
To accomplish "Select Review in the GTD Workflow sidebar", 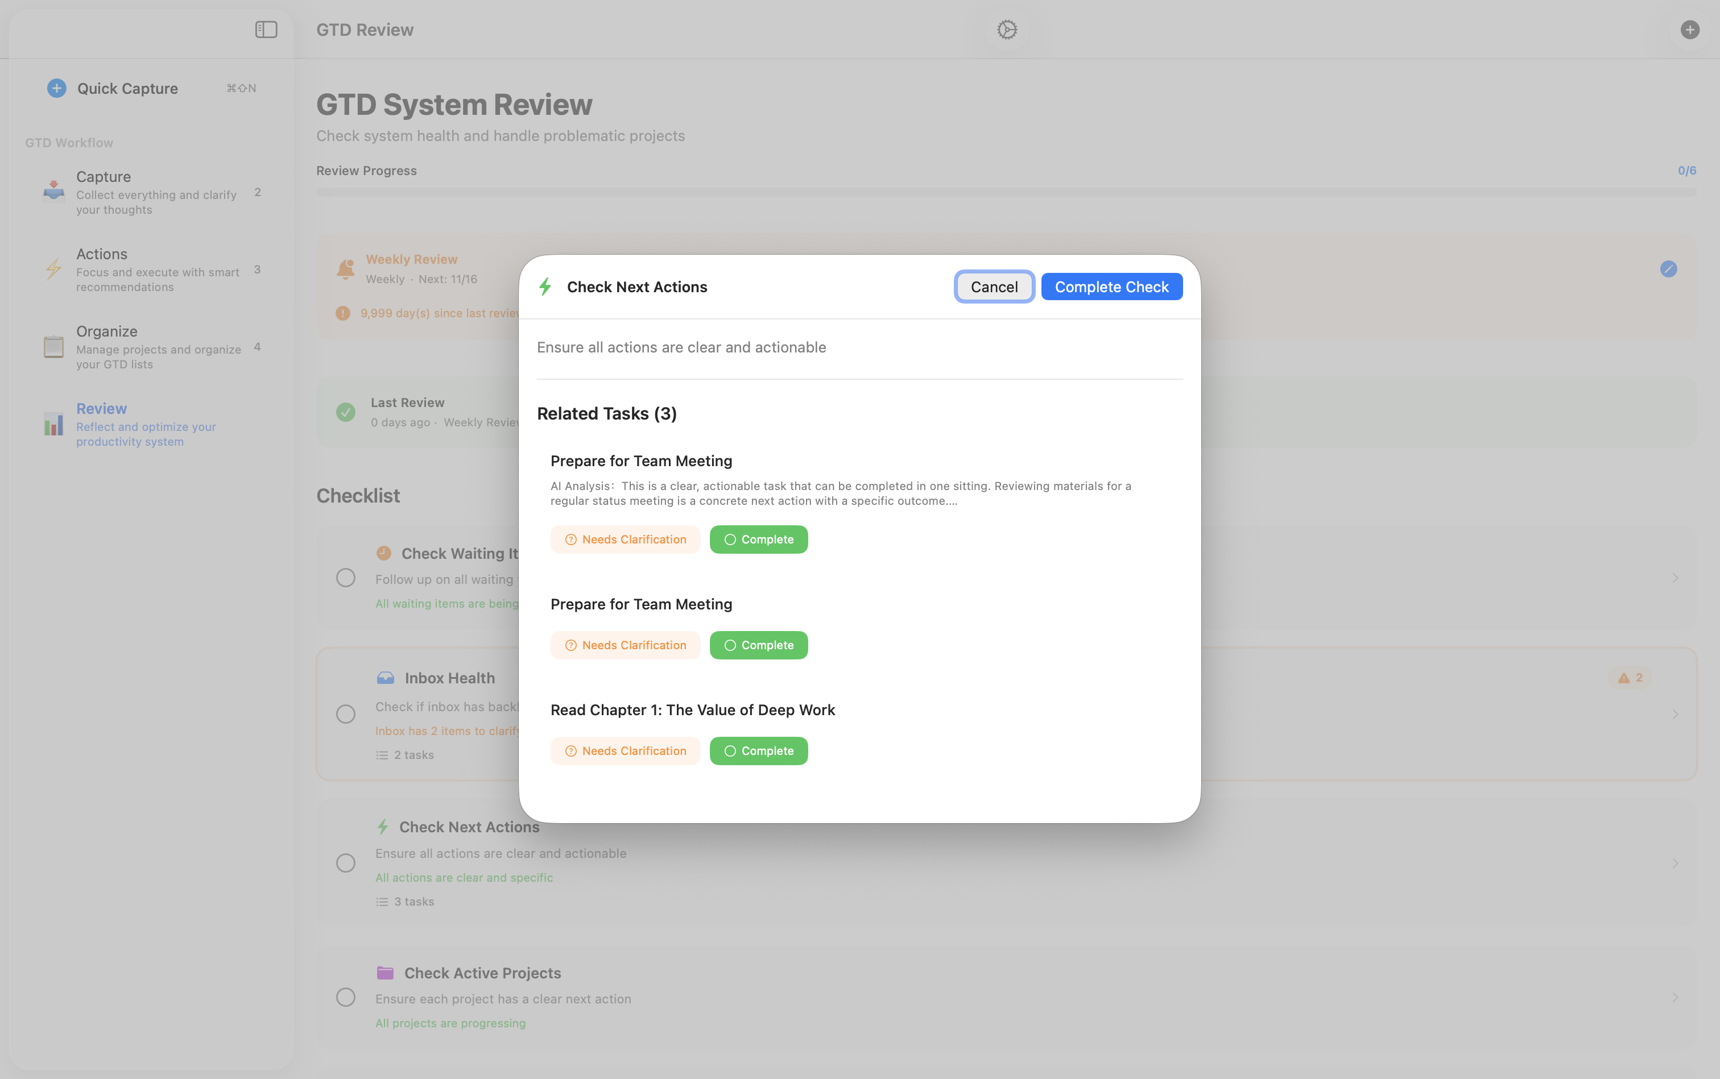I will point(101,408).
